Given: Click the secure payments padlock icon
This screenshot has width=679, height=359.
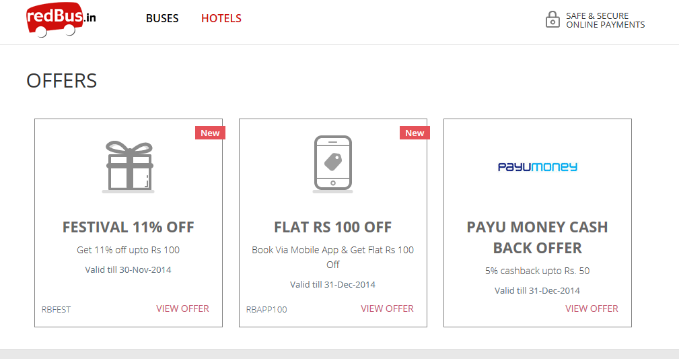Looking at the screenshot, I should 552,19.
